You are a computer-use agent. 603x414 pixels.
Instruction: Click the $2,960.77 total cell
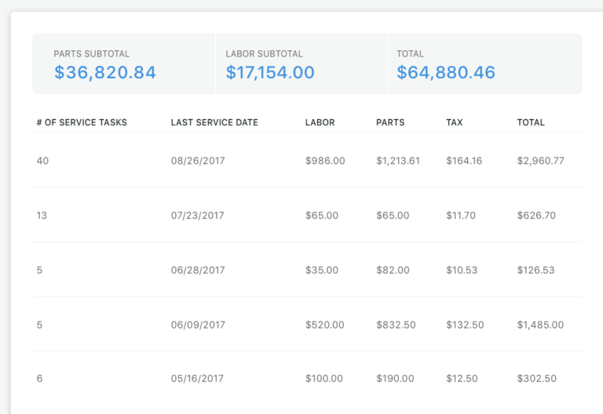(540, 161)
